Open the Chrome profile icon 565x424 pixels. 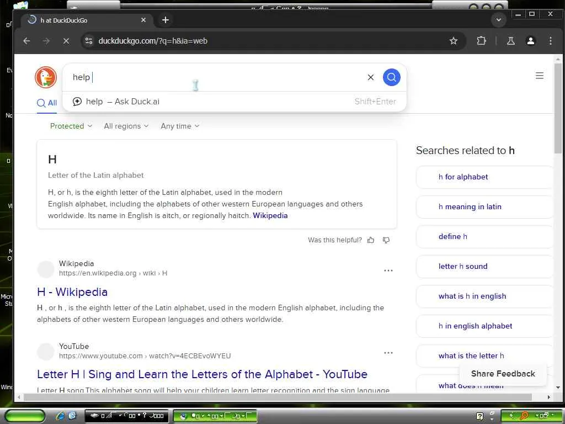pyautogui.click(x=530, y=41)
